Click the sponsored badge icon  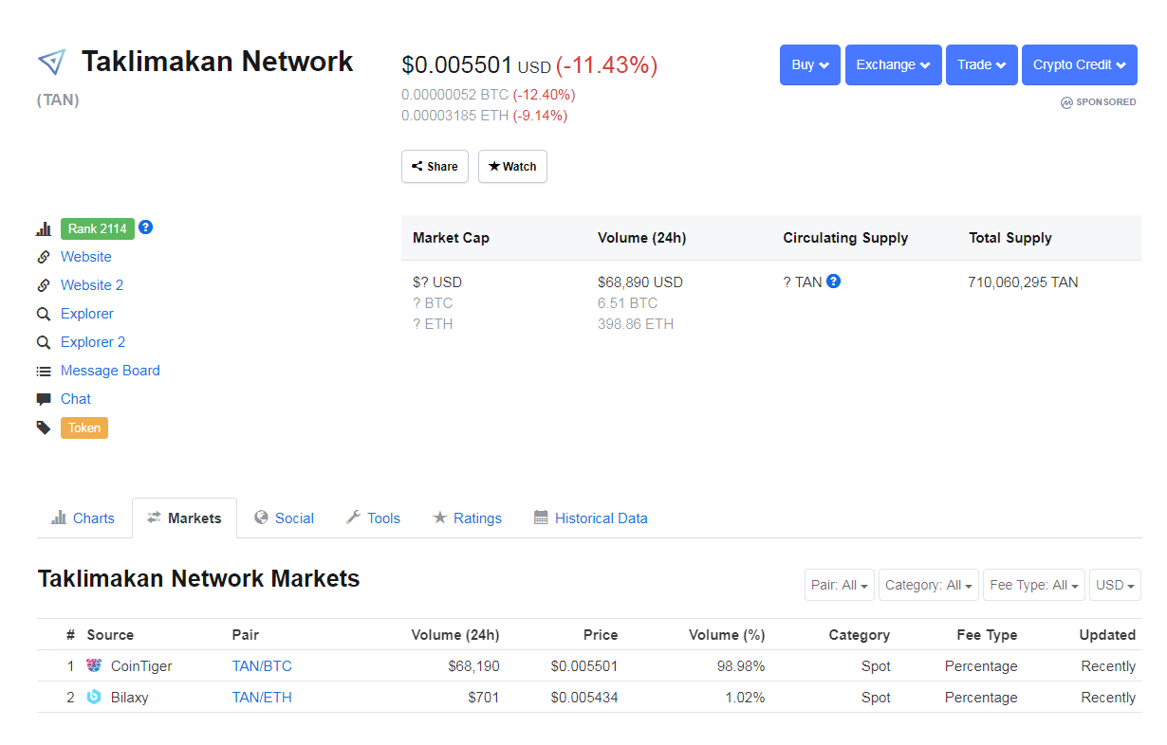click(x=1066, y=102)
